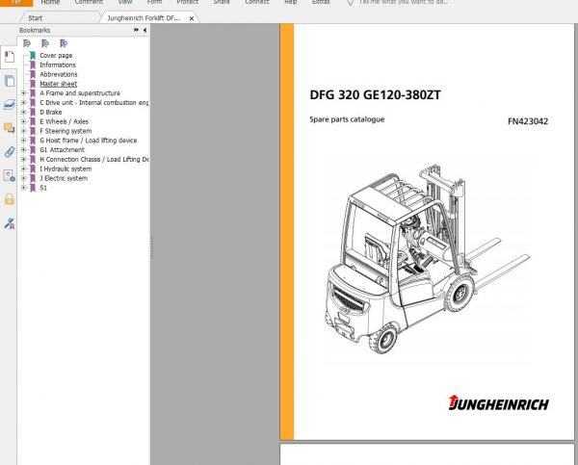
Task: Open the Digital signatures panel icon
Action: point(10,223)
